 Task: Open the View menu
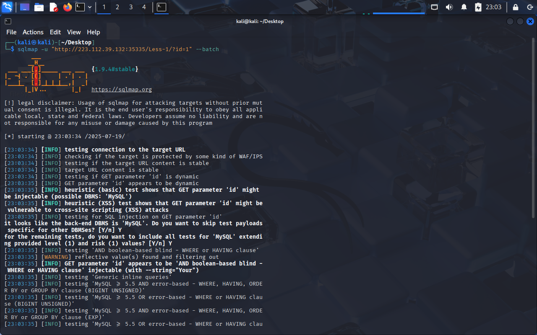point(74,32)
